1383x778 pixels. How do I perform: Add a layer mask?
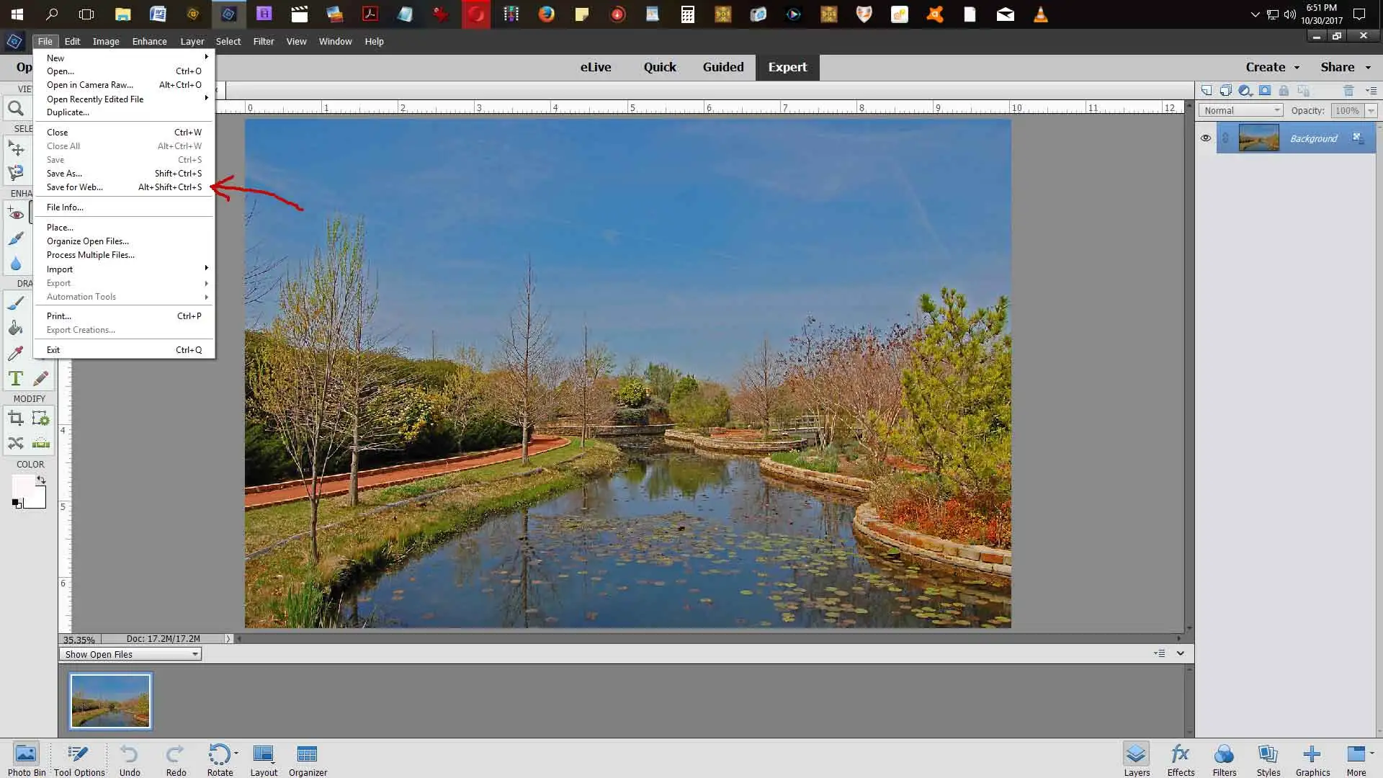1264,91
